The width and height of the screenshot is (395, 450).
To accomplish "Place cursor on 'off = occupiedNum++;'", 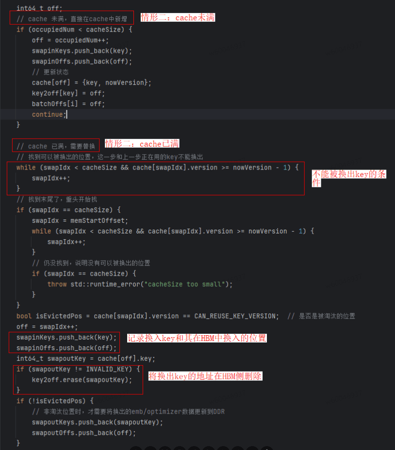I will tap(70, 40).
